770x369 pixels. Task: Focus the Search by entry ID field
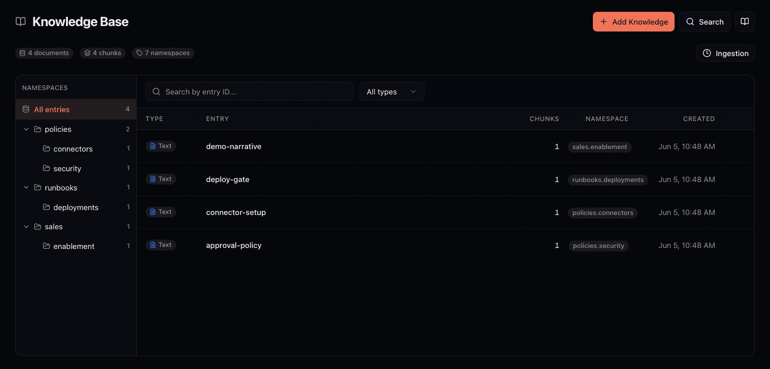click(x=249, y=92)
